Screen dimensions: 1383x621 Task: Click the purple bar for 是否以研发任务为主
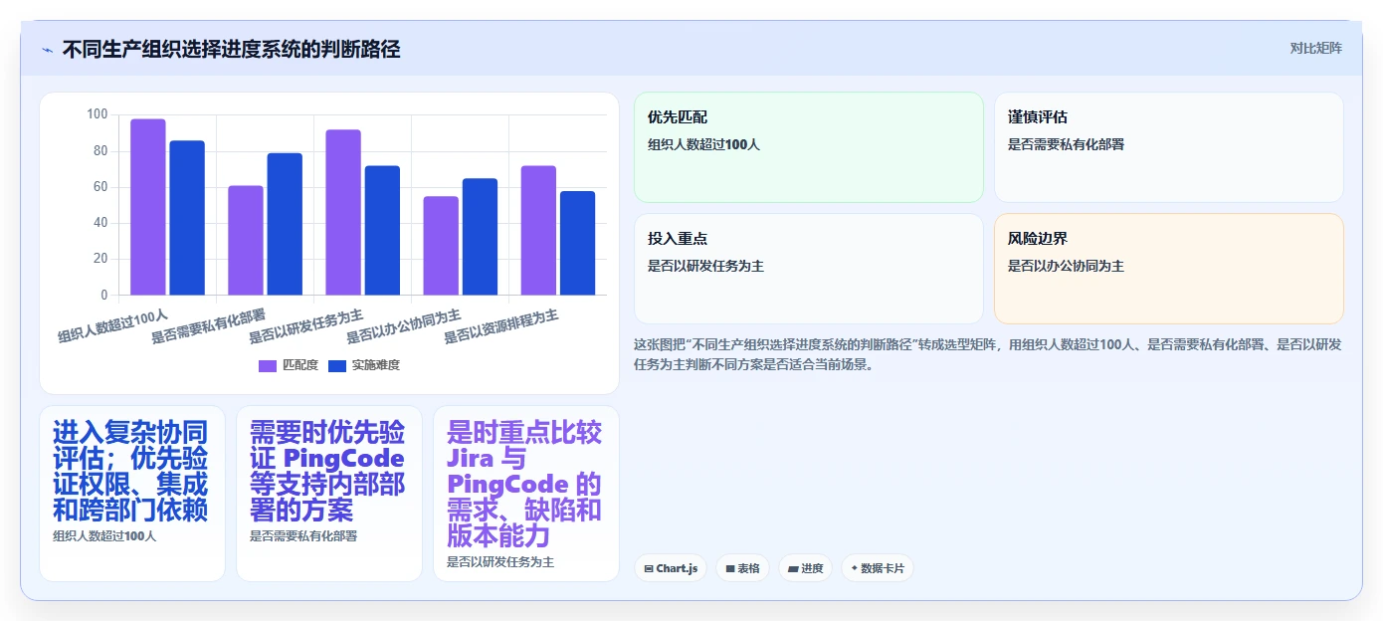point(343,212)
